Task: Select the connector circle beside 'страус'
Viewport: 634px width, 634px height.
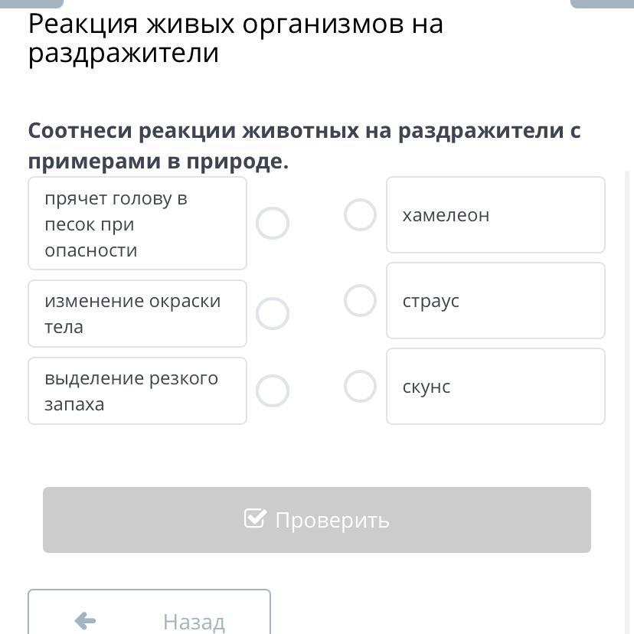Action: (x=360, y=301)
